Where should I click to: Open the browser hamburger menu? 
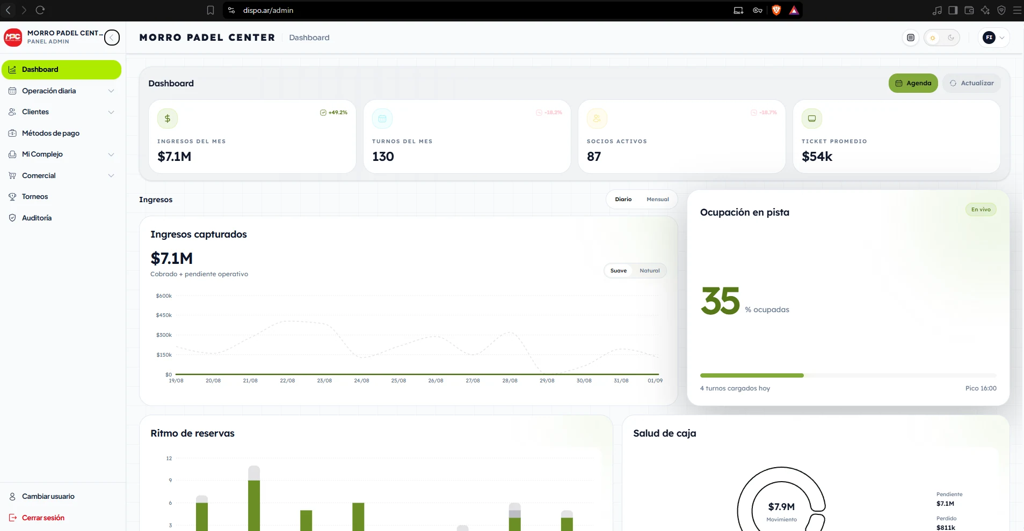[x=1017, y=10]
